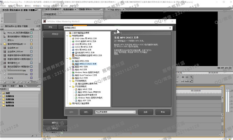Viewport: 233px width, 140px height.
Task: Click the QuickTime(mov) output format icon
Action: [x=73, y=75]
